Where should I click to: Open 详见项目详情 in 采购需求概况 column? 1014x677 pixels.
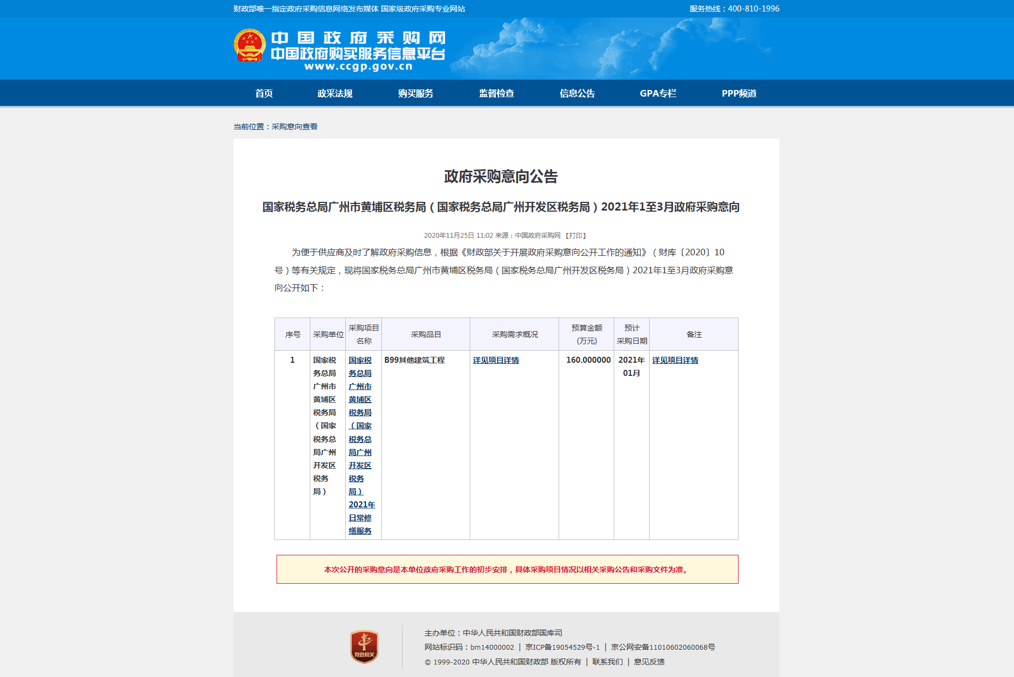496,360
